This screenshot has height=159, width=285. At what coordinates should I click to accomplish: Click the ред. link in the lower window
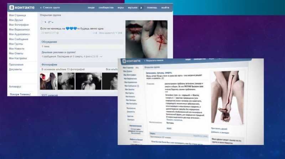pyautogui.click(x=137, y=67)
